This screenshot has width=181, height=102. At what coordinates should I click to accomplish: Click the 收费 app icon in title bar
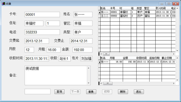click(x=3, y=4)
